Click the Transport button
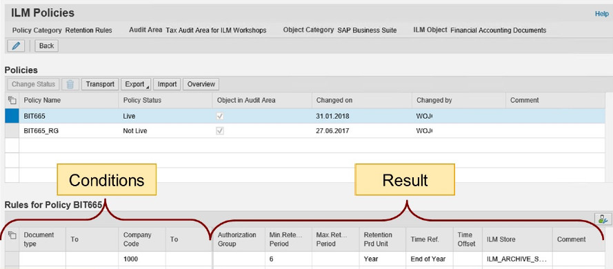Image resolution: width=613 pixels, height=269 pixels. click(100, 84)
